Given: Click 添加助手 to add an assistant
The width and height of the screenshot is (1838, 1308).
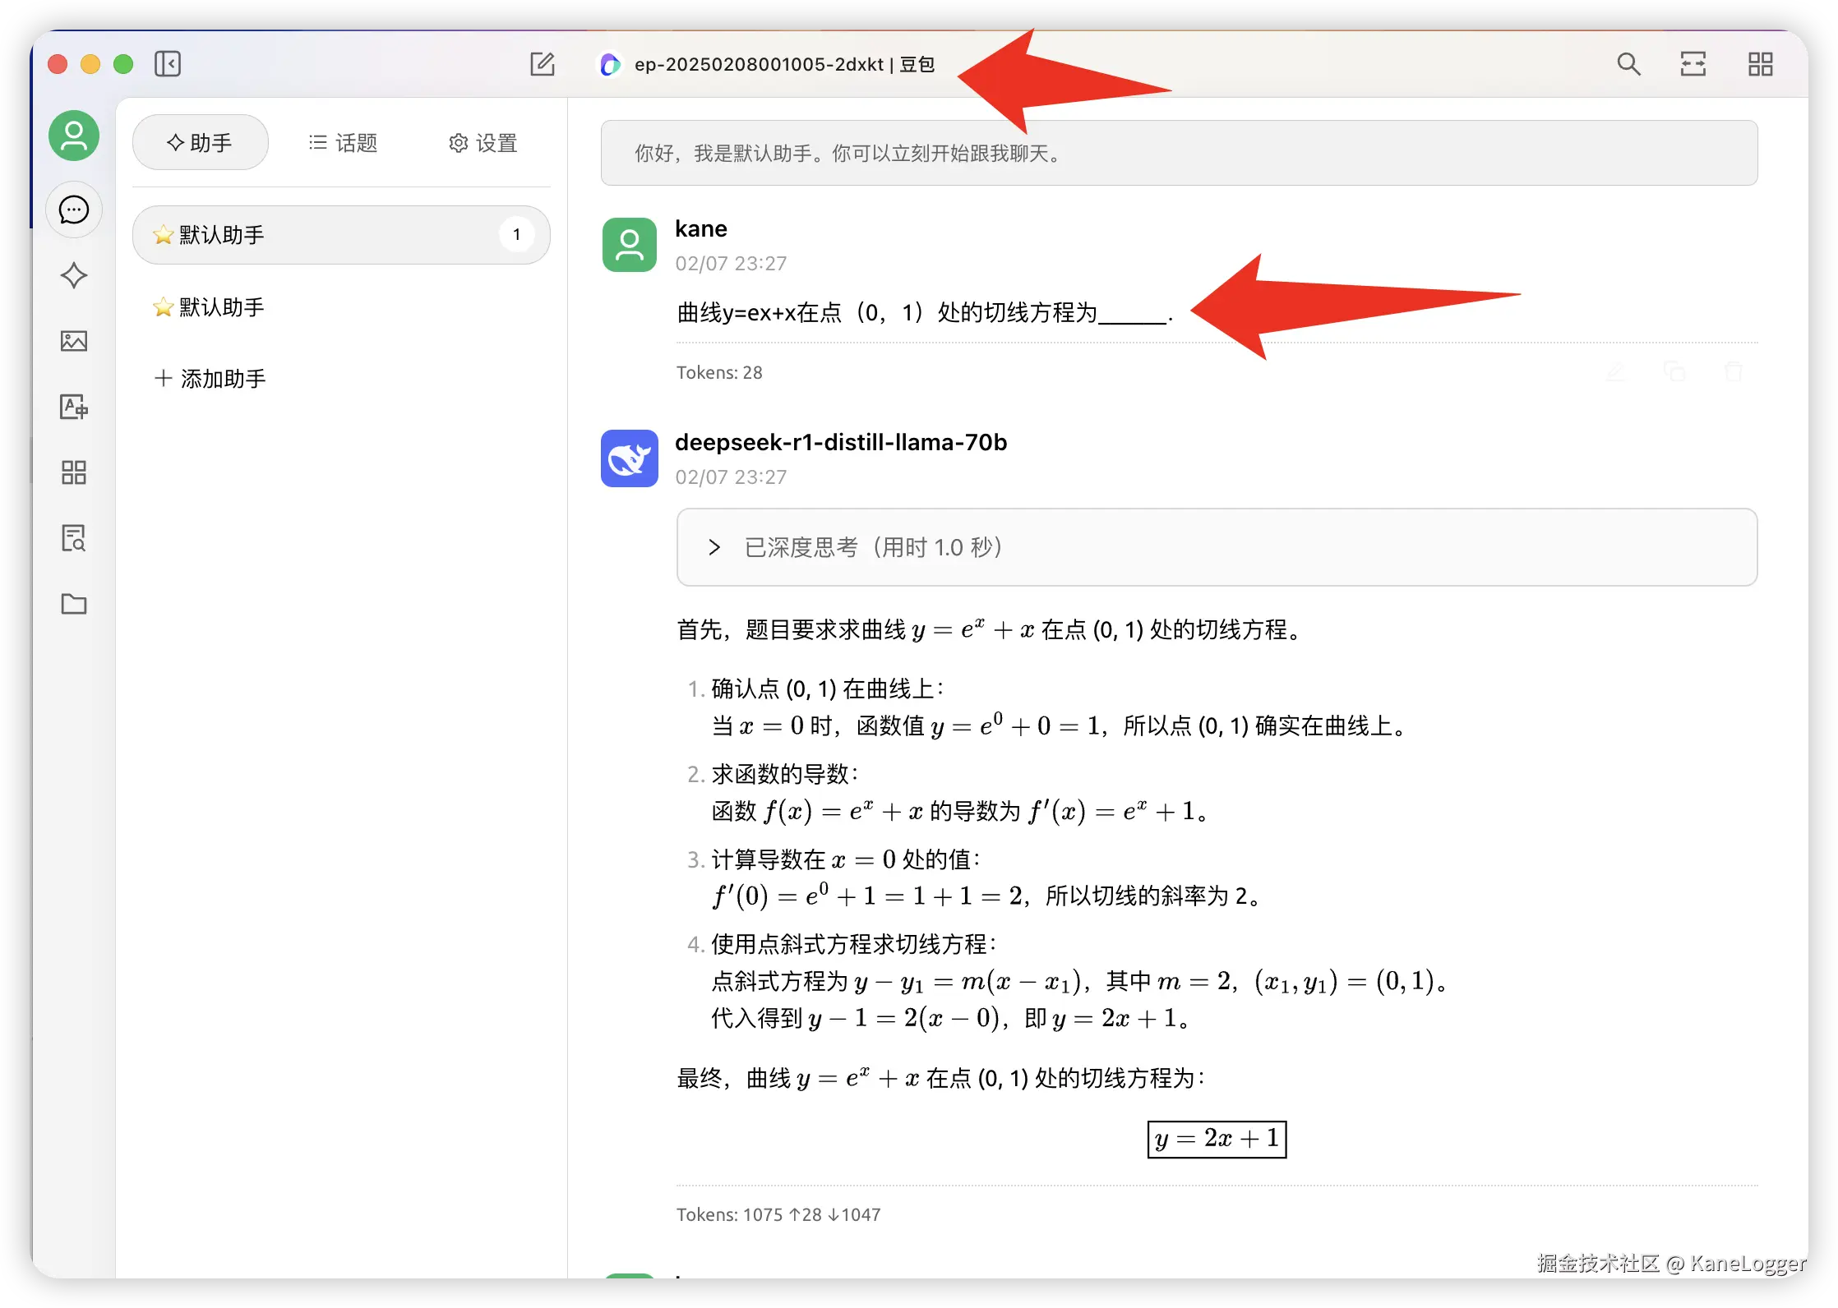Looking at the screenshot, I should click(210, 379).
